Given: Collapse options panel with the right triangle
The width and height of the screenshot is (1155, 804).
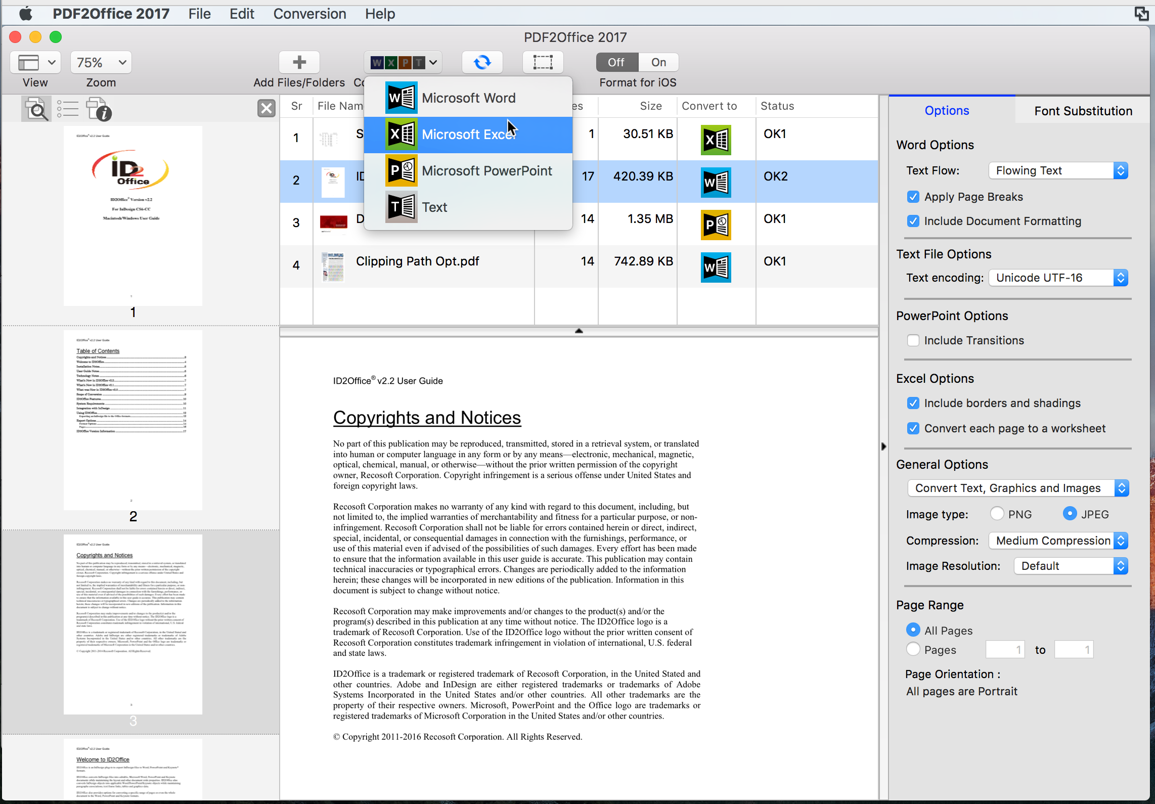Looking at the screenshot, I should (x=883, y=446).
